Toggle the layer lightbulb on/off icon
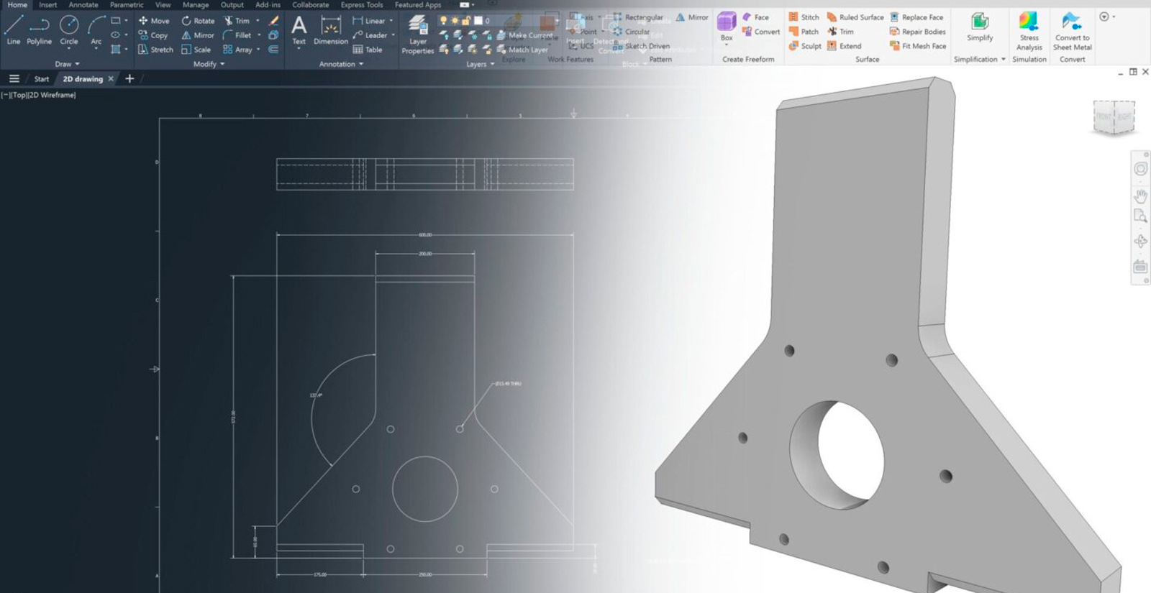1151x593 pixels. click(443, 21)
